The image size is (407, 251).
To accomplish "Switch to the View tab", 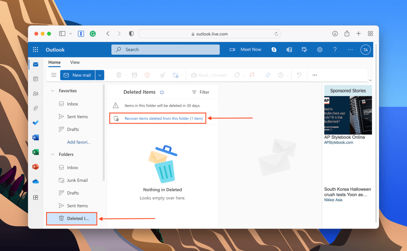I will (x=75, y=62).
